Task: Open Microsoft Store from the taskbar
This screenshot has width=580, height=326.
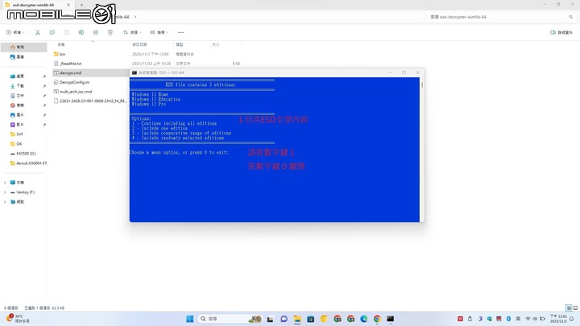Action: point(310,319)
